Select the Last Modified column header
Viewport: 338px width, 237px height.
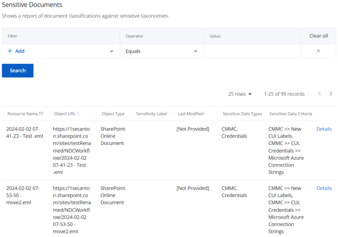click(191, 114)
